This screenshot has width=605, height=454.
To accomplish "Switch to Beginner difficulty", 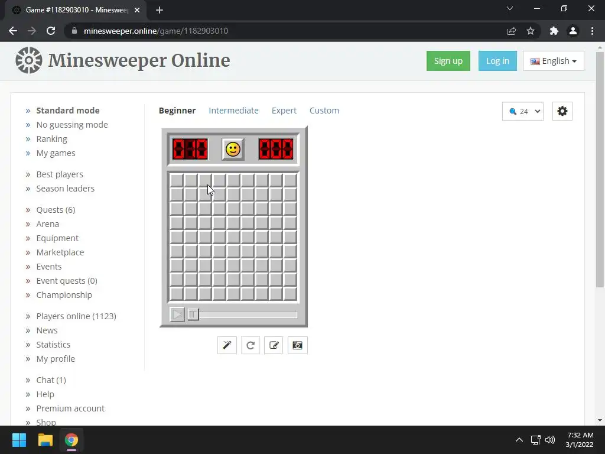I will pos(177,111).
